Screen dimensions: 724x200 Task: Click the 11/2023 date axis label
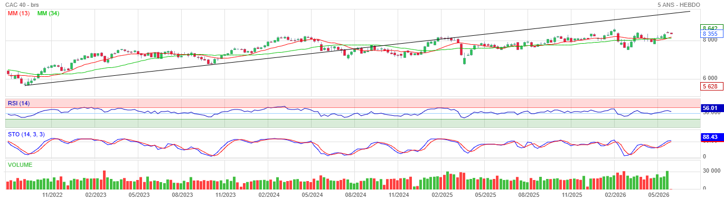pyautogui.click(x=225, y=194)
